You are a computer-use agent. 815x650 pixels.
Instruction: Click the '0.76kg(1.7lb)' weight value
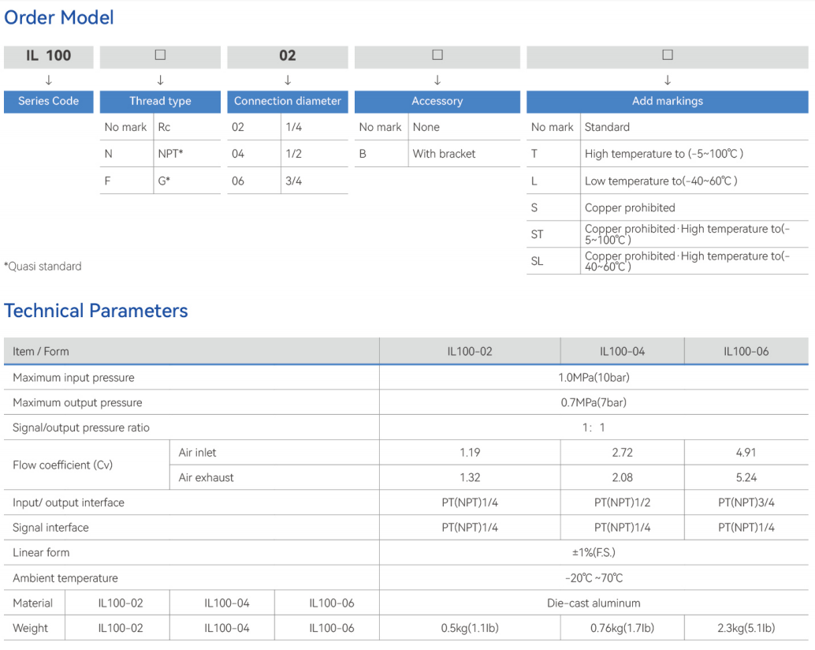622,628
